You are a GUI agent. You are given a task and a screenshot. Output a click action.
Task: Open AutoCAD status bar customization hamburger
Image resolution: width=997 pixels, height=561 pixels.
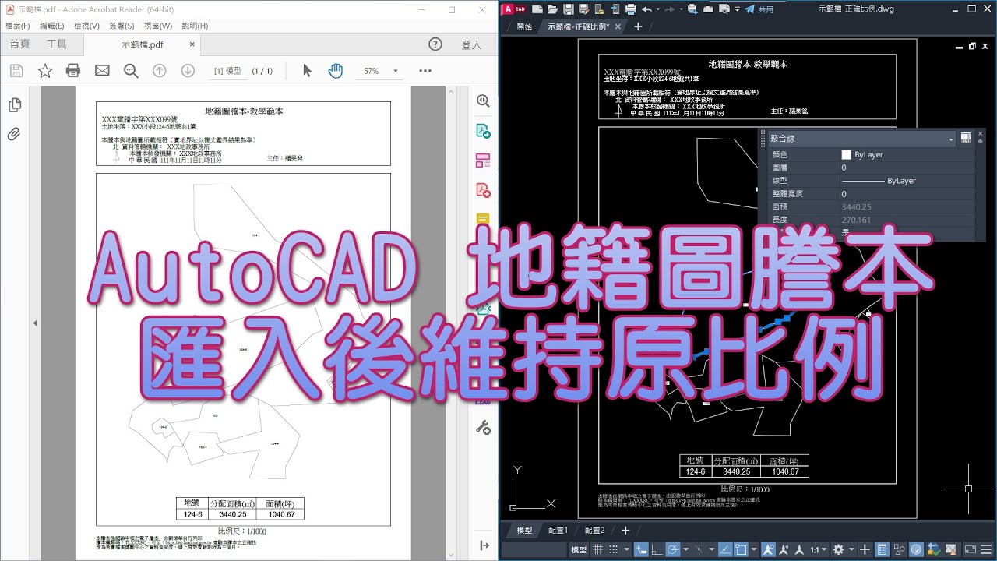point(986,549)
